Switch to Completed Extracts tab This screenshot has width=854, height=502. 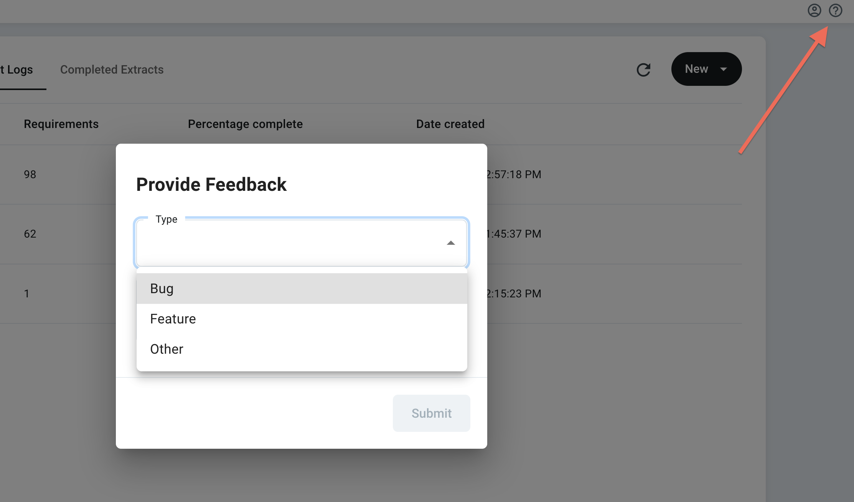point(112,69)
